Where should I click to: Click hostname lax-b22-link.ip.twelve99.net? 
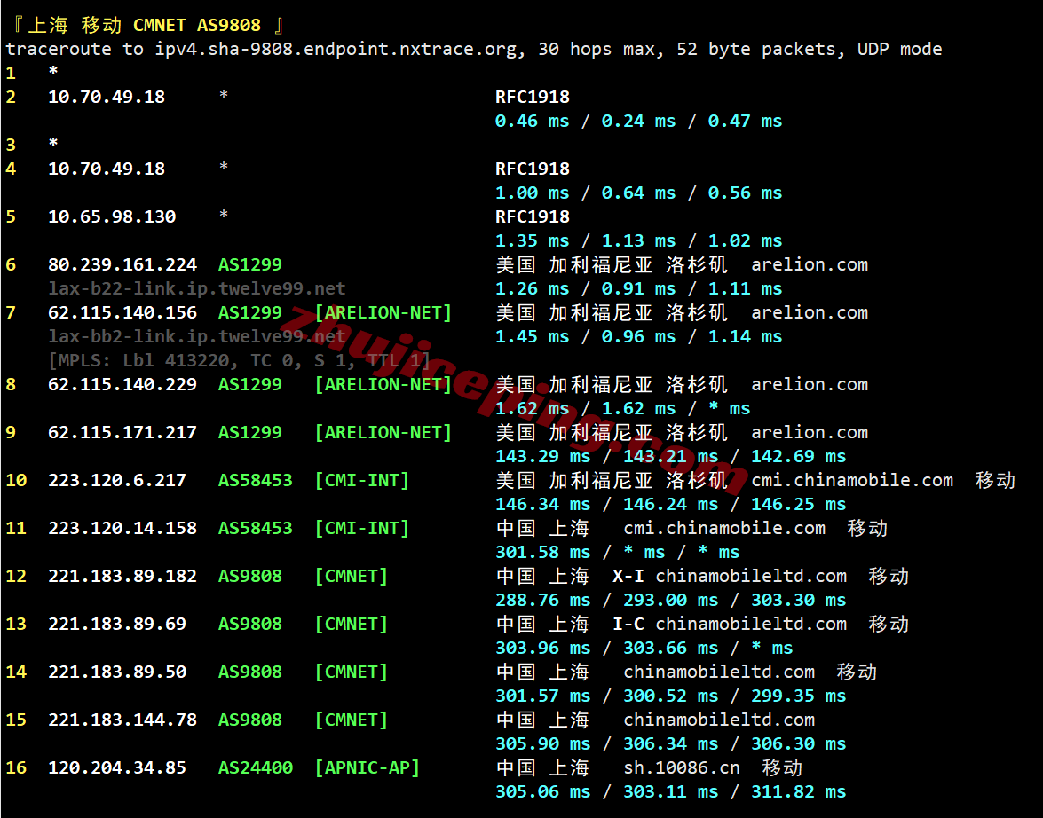[196, 288]
